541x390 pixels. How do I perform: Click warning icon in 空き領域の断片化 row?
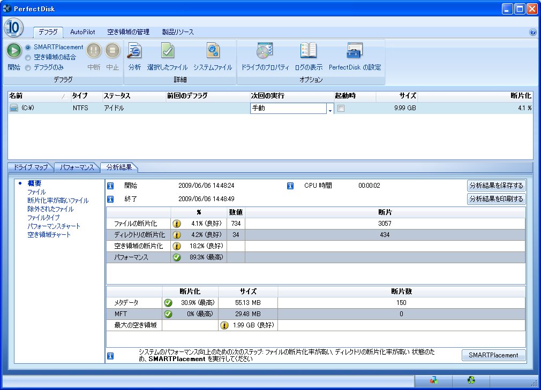pyautogui.click(x=177, y=246)
